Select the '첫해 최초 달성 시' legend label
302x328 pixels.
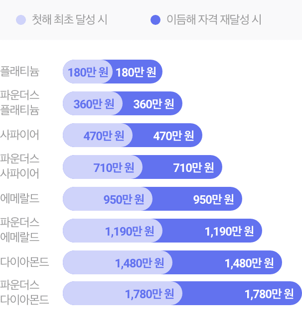(69, 20)
